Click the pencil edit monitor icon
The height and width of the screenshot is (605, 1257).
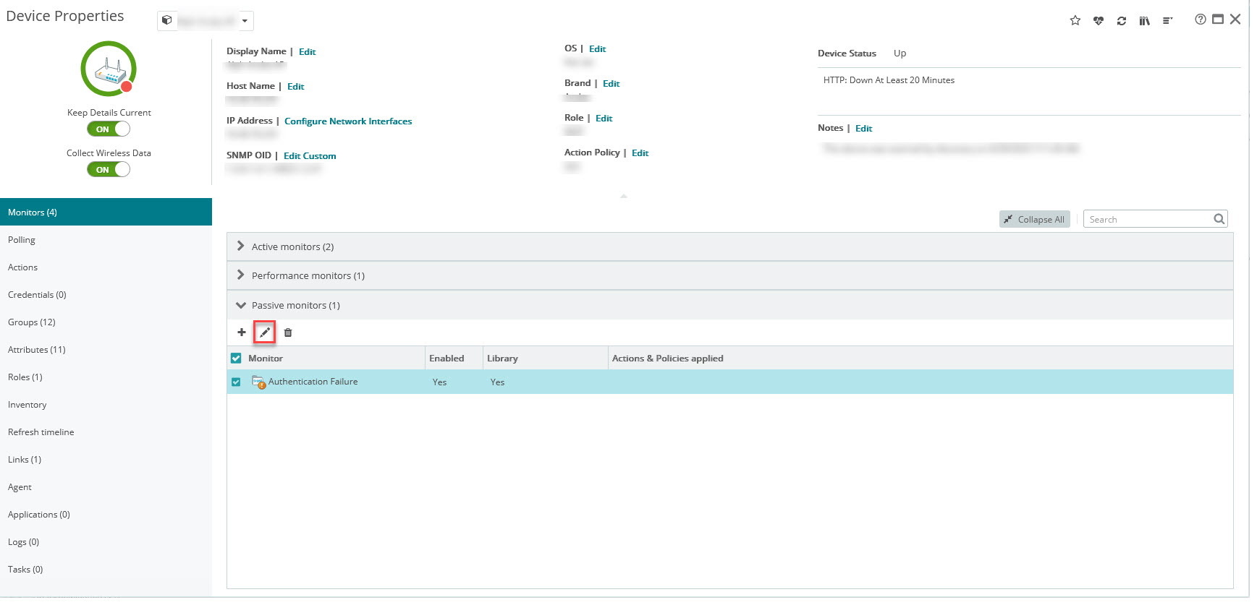(x=265, y=332)
